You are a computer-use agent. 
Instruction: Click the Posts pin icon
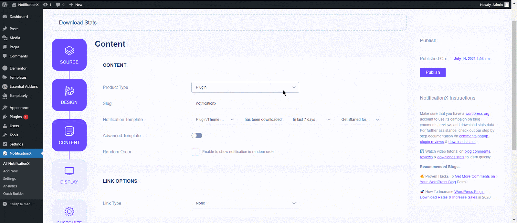click(5, 29)
